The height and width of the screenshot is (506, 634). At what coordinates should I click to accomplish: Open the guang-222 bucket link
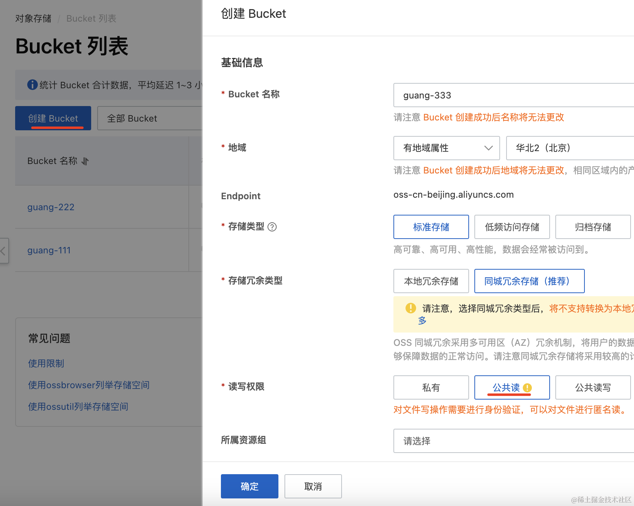51,207
